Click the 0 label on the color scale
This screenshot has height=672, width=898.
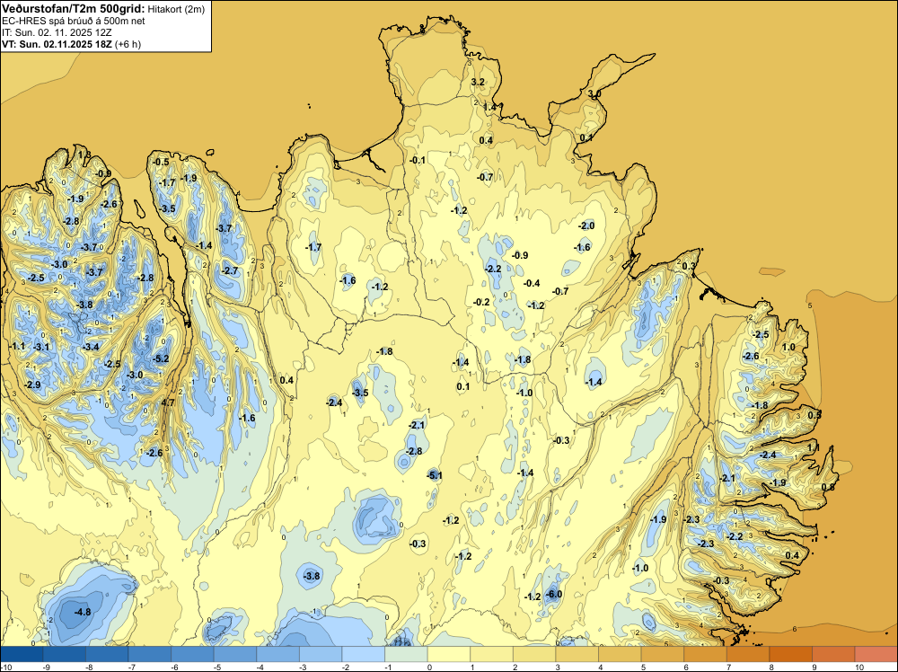tap(429, 668)
